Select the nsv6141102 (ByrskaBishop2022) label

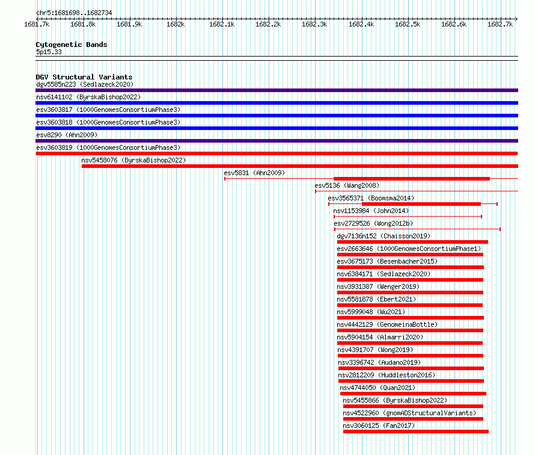click(x=88, y=97)
